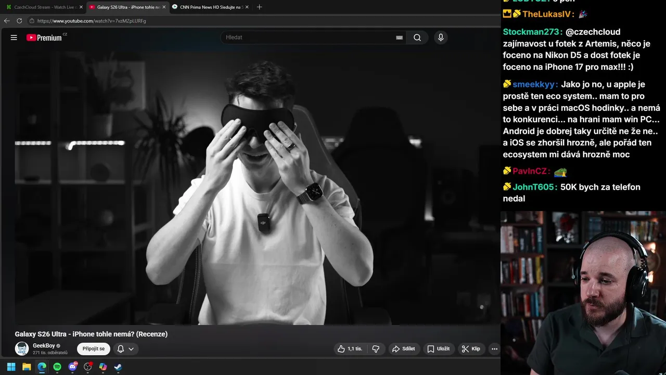Viewport: 666px width, 375px height.
Task: Click the 271 tis. odběratelů subscriber count
Action: click(x=50, y=353)
